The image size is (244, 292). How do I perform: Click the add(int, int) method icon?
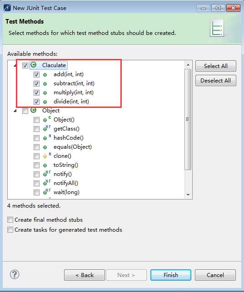(x=45, y=75)
